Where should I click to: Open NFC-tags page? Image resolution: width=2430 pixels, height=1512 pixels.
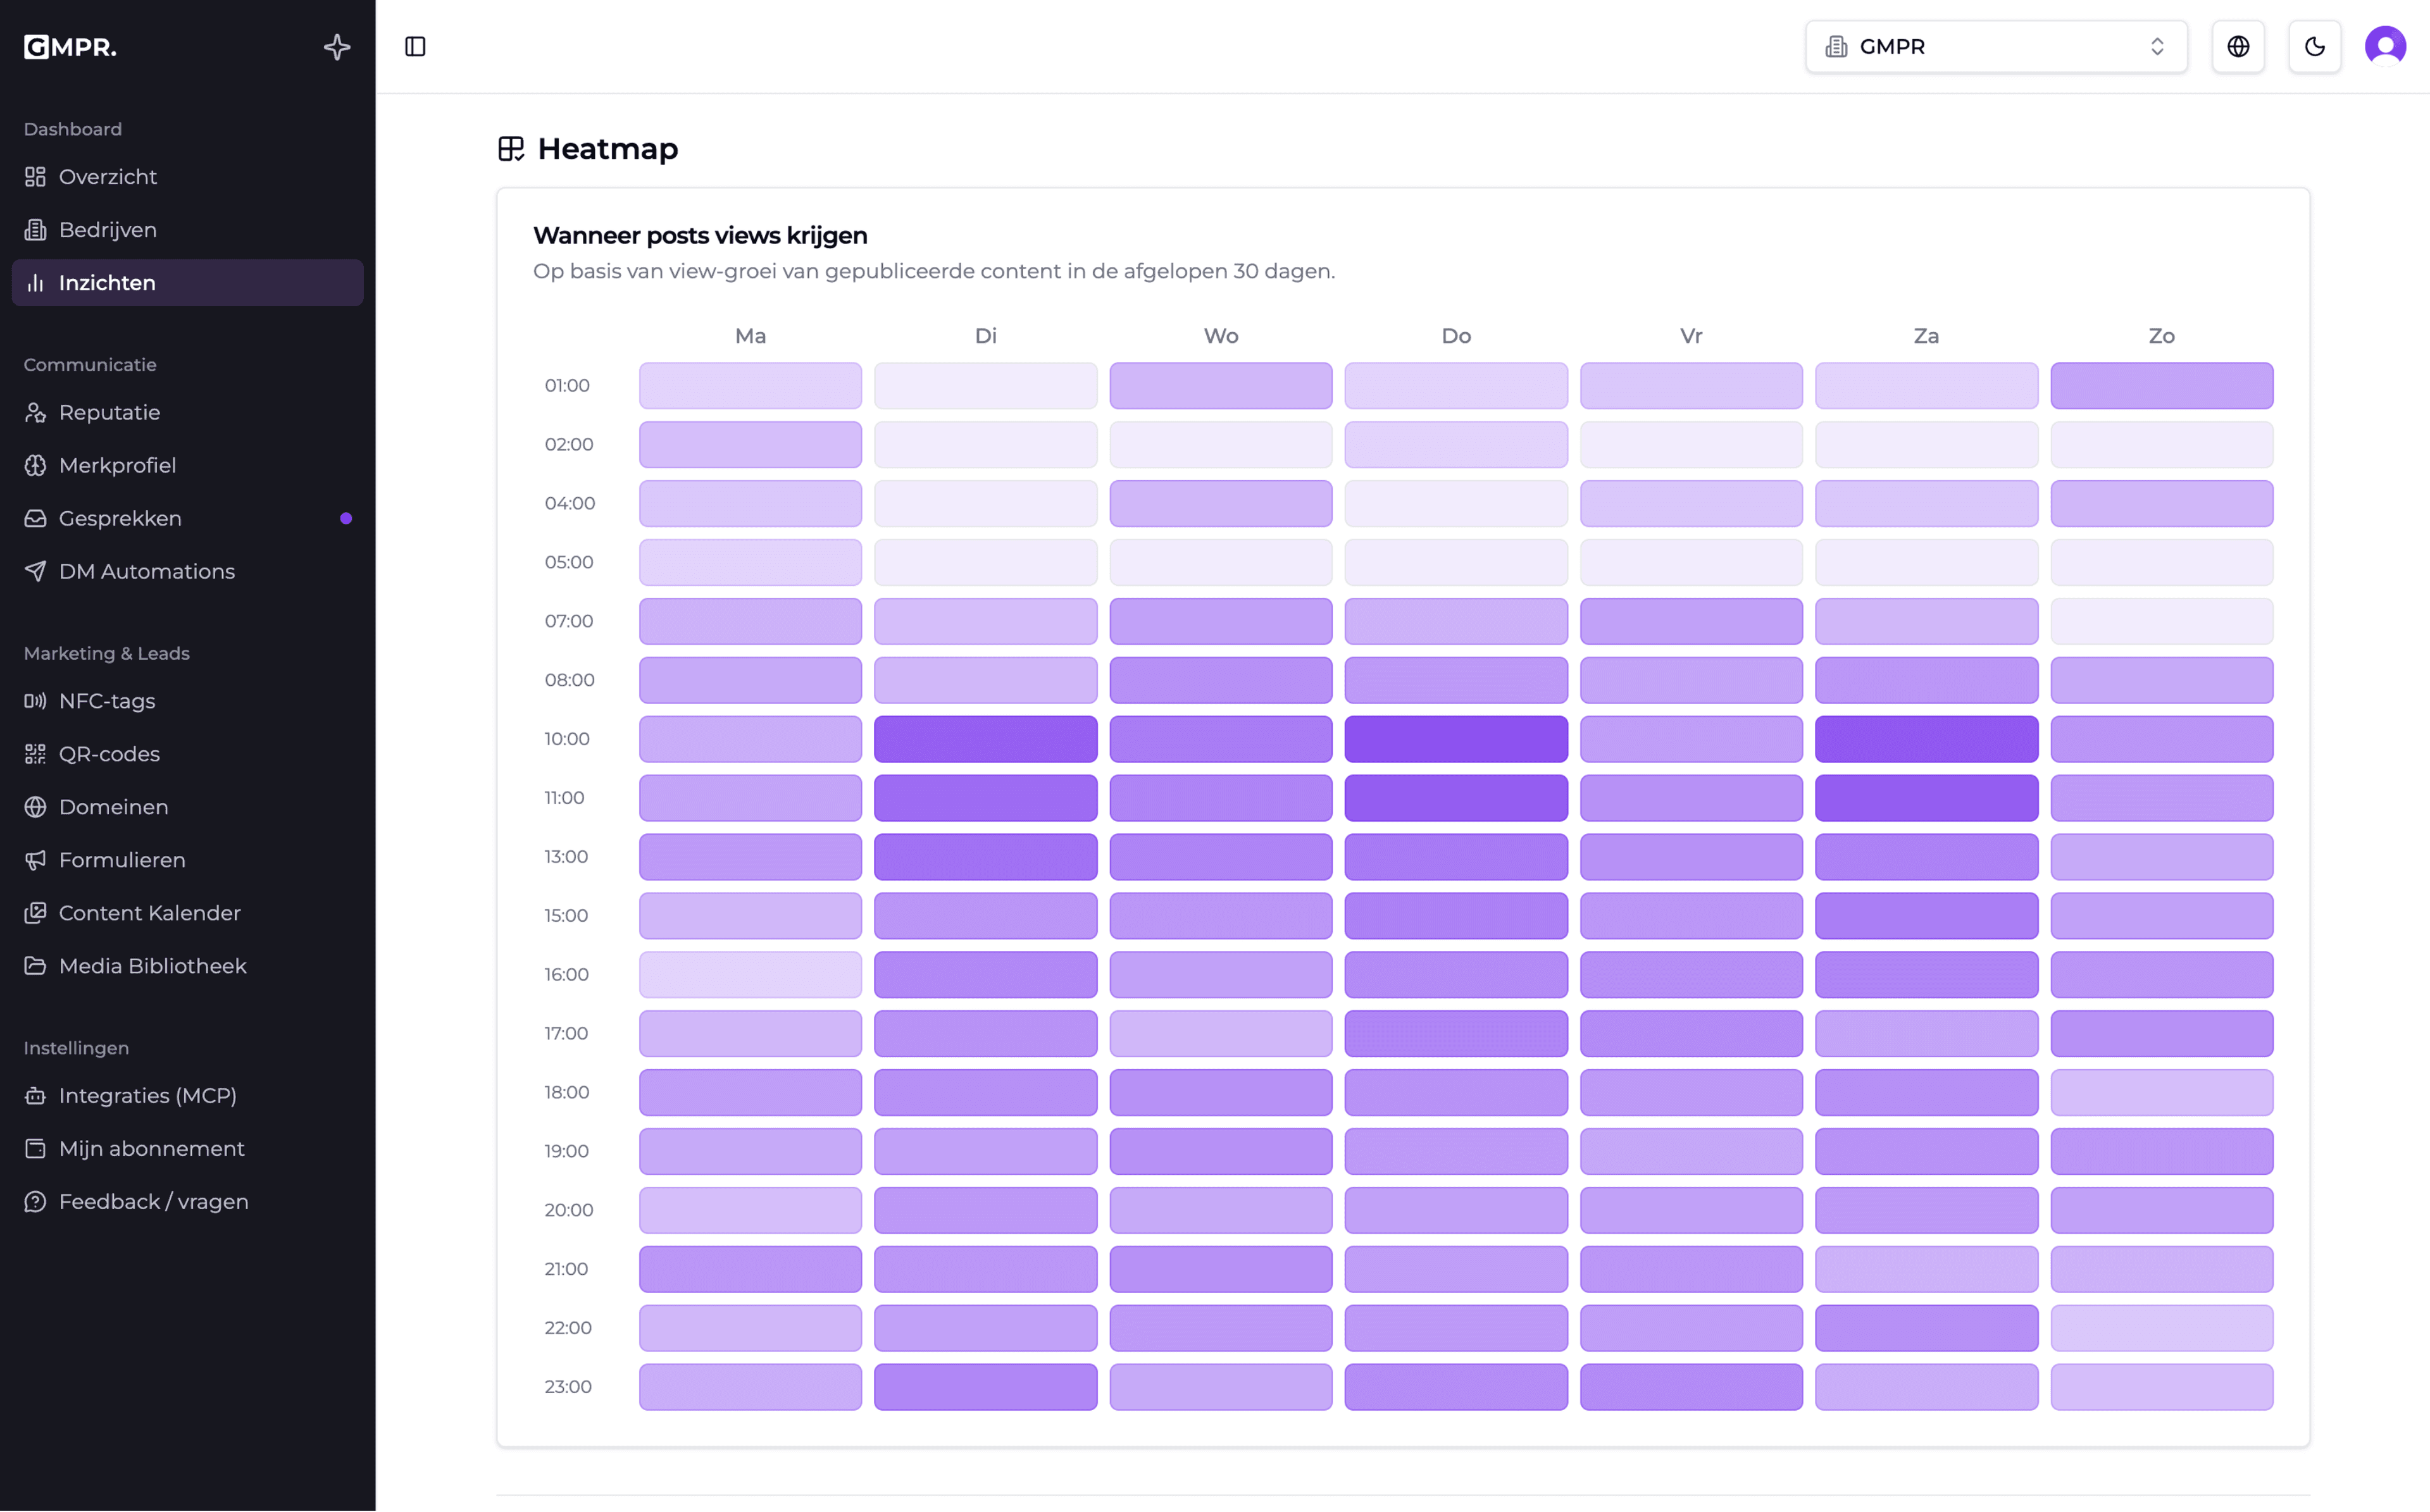pyautogui.click(x=187, y=701)
